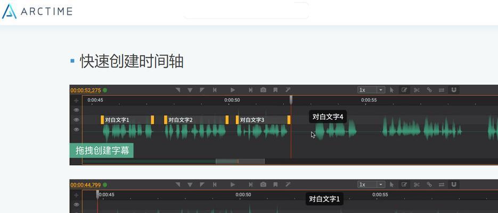Click the swap arrows icon in the top timeline toolbar
The image size is (498, 213).
pos(442,90)
